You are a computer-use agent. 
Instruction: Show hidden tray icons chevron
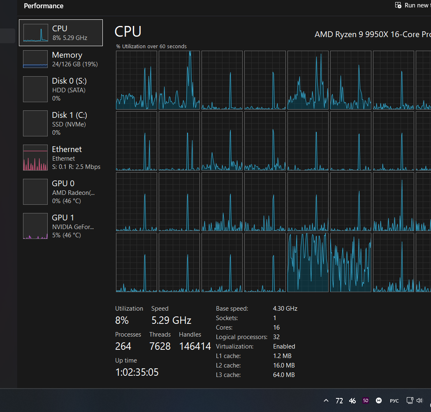326,400
